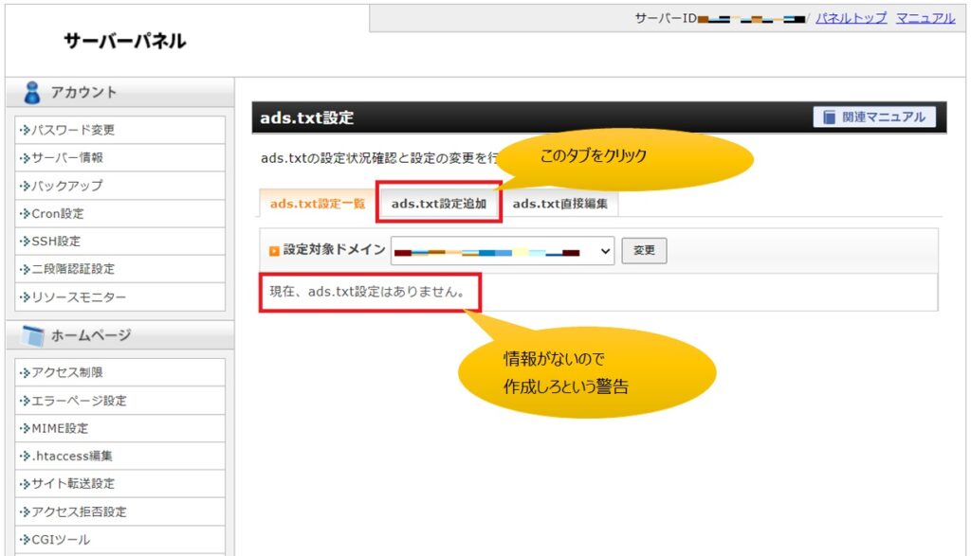Viewport: 971px width, 556px height.
Task: Click orange icon beside target domain label
Action: point(274,251)
